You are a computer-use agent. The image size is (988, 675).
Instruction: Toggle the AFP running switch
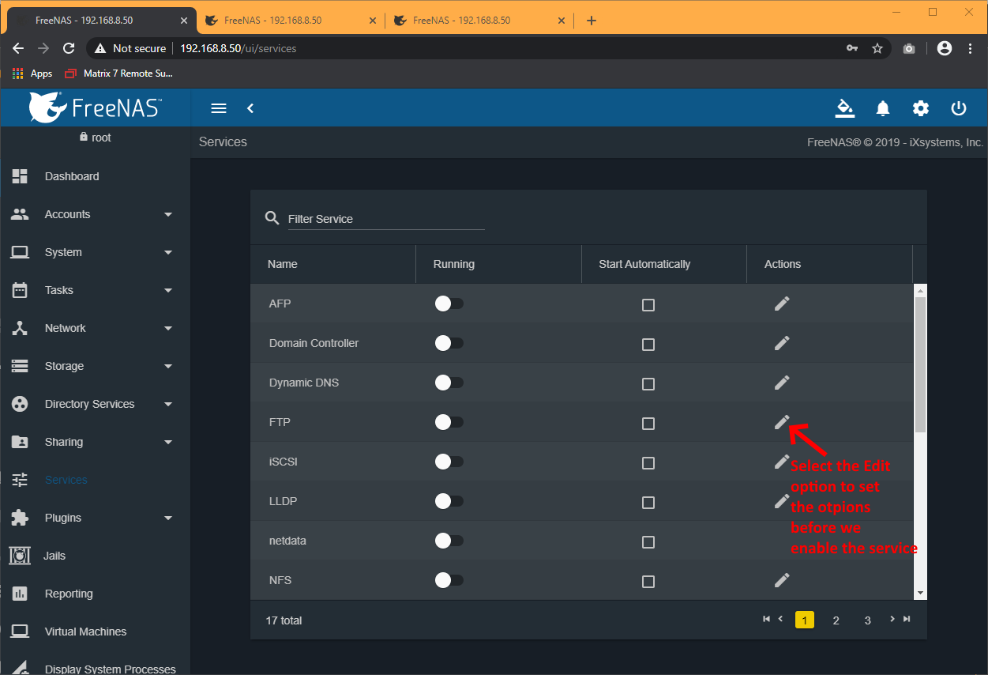click(x=449, y=304)
